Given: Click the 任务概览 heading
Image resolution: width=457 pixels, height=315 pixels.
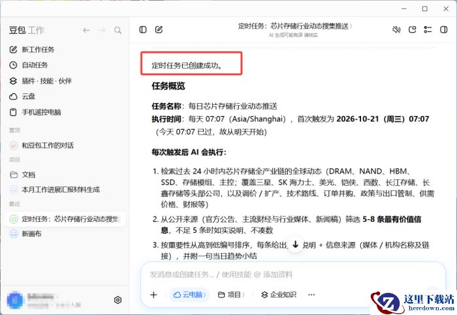Looking at the screenshot, I should click(x=168, y=86).
